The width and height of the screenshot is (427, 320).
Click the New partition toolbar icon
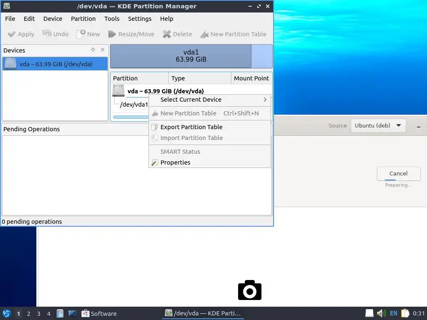tap(81, 34)
